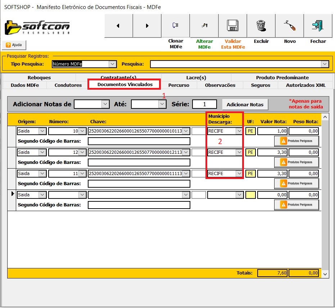Open Município Descarga dropdown for note 10

[239, 131]
